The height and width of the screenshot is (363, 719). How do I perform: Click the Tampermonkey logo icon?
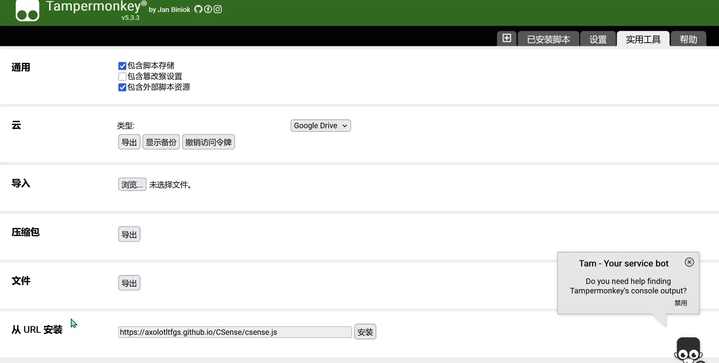click(27, 10)
